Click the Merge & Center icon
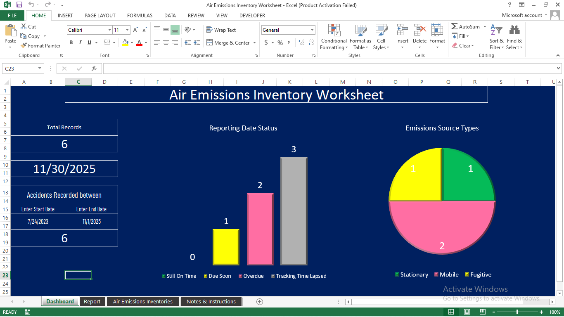Image resolution: width=564 pixels, height=317 pixels. 210,43
